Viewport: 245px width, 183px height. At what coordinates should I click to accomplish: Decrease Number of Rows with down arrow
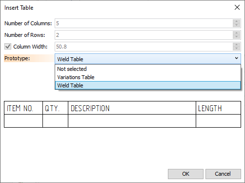click(236, 37)
